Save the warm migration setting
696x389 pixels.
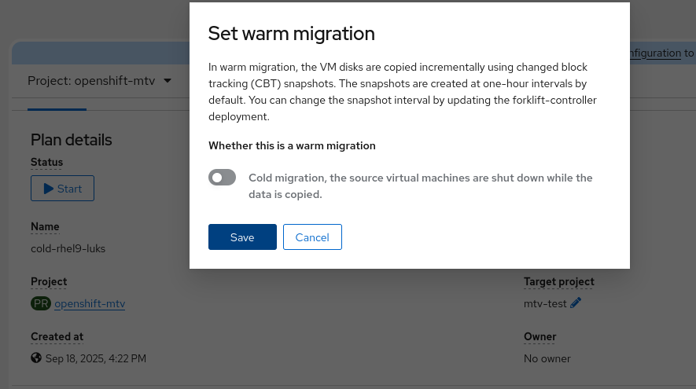tap(242, 237)
